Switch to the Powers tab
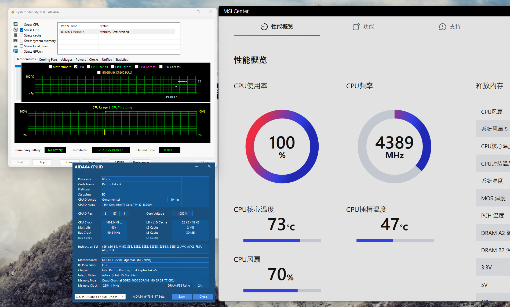The height and width of the screenshot is (307, 510). [x=81, y=60]
